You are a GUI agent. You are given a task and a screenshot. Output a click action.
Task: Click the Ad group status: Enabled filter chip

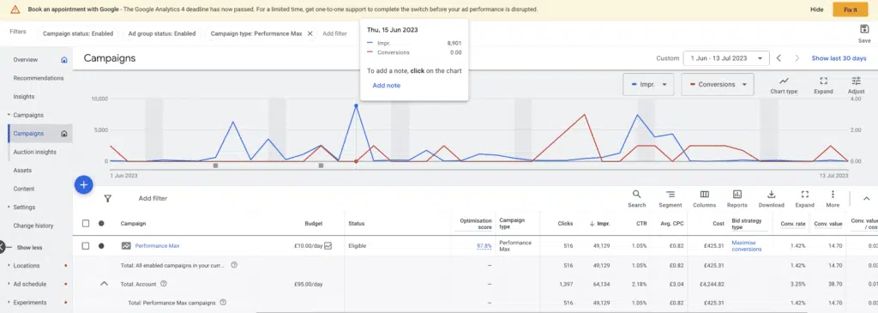pos(162,33)
